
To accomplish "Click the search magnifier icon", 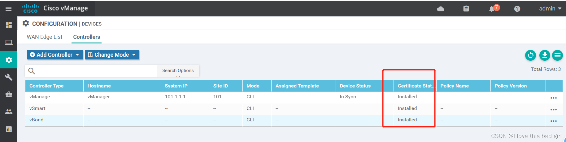I will 32,71.
